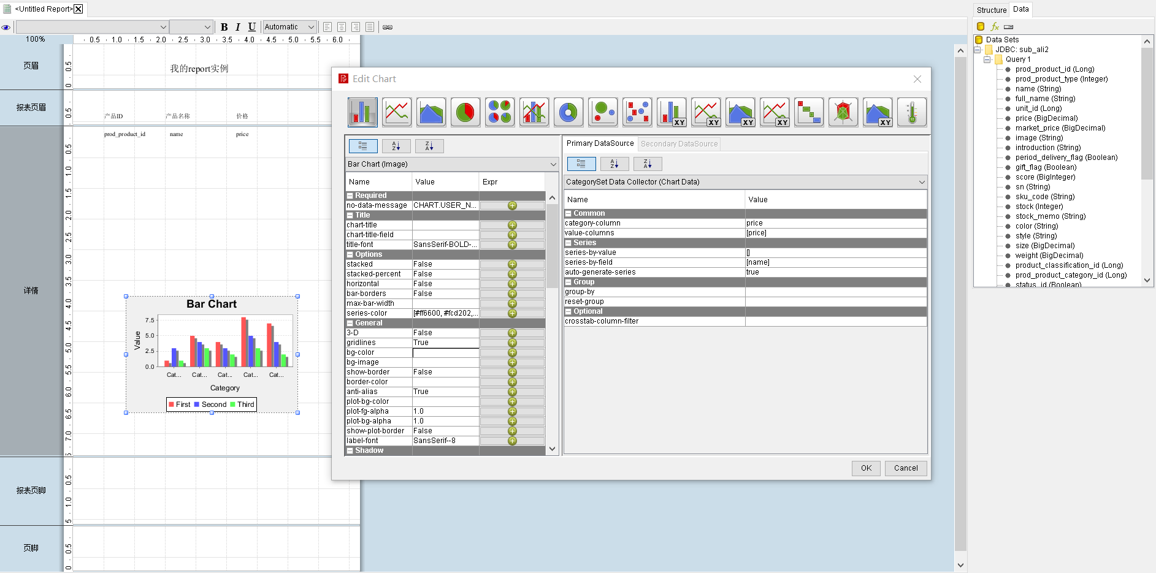Switch to Secondary DataSource tab
The height and width of the screenshot is (573, 1156).
pos(679,144)
